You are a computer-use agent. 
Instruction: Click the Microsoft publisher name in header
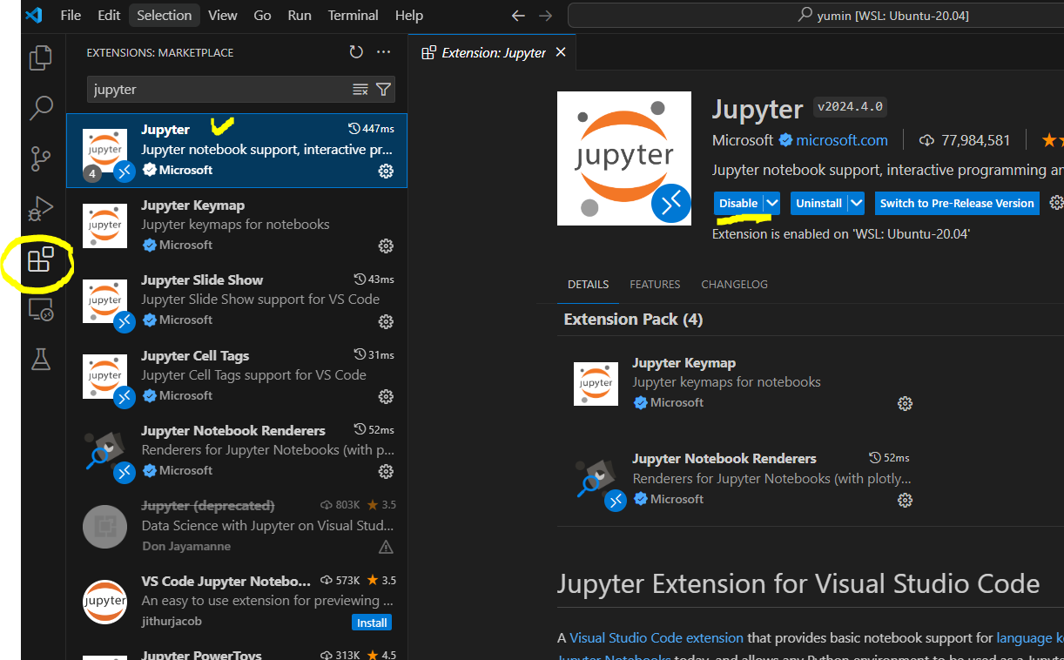pos(743,140)
